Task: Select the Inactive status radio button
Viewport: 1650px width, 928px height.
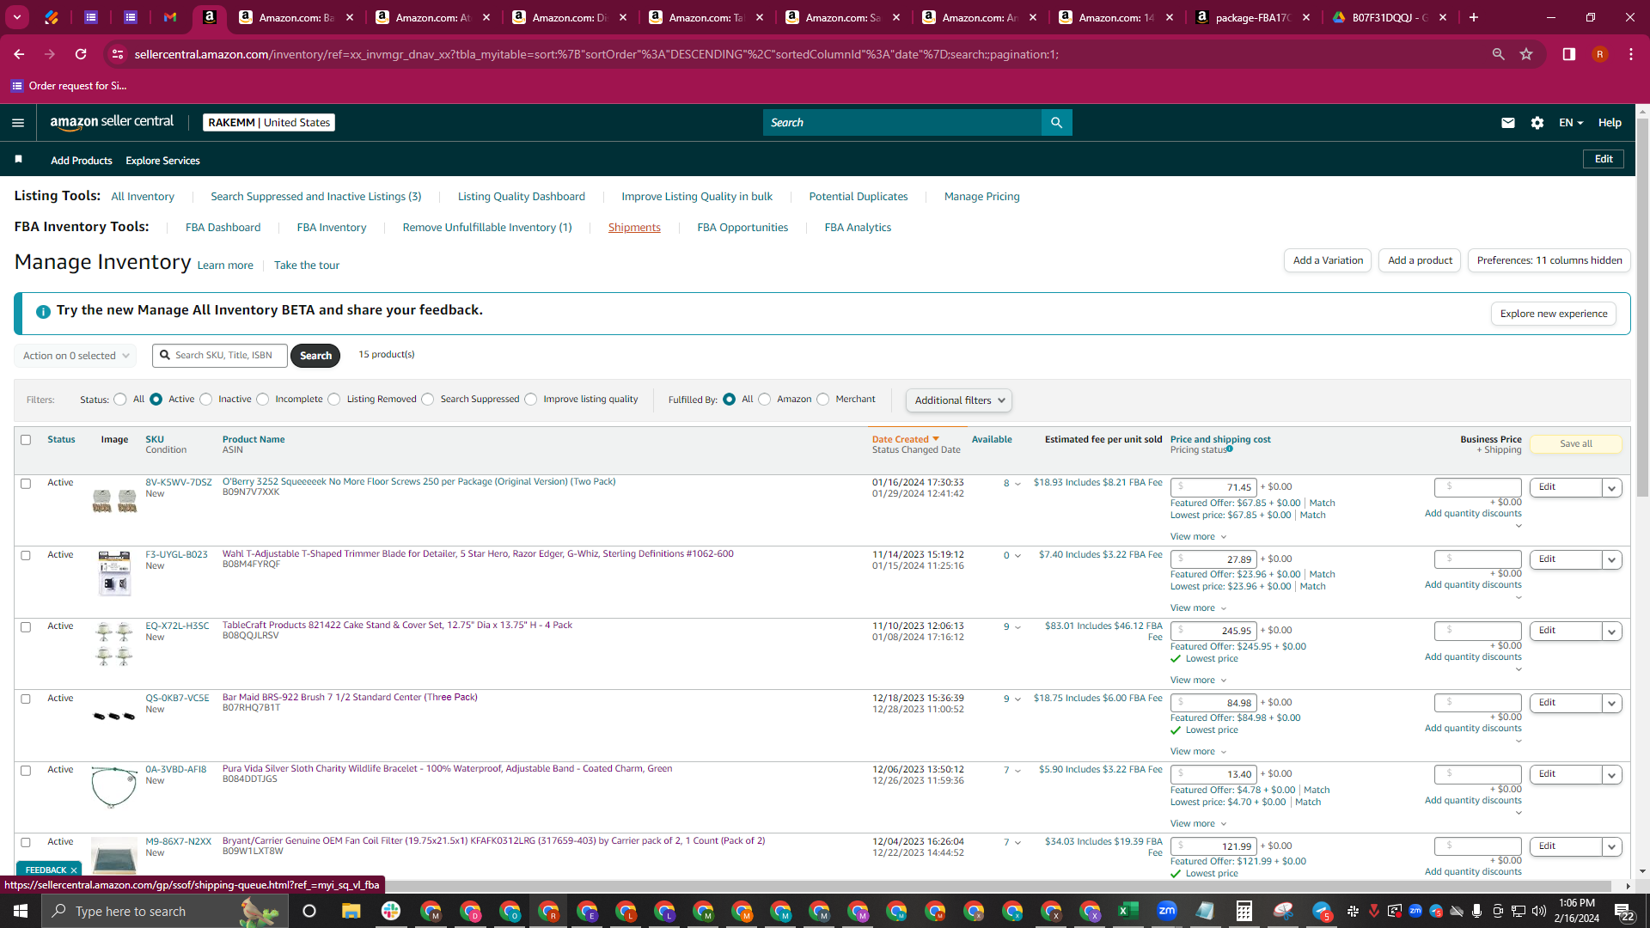Action: [x=206, y=400]
